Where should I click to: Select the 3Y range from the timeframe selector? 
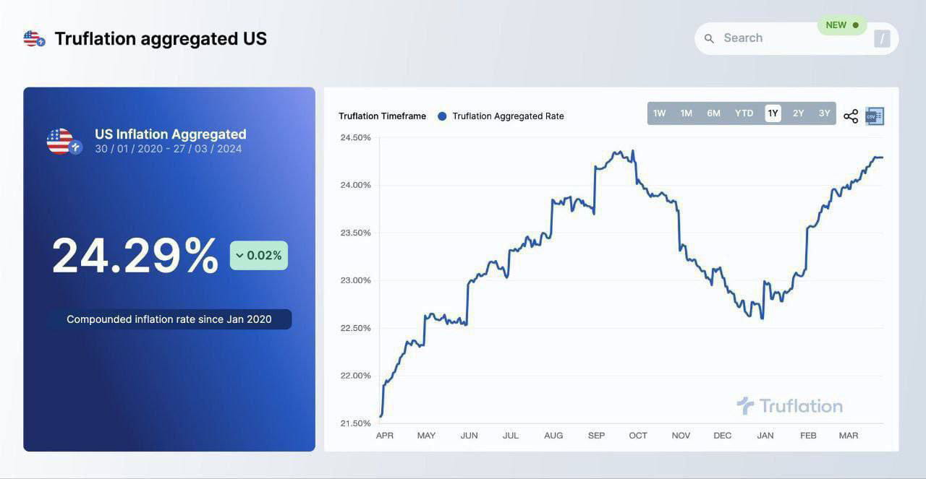(824, 113)
